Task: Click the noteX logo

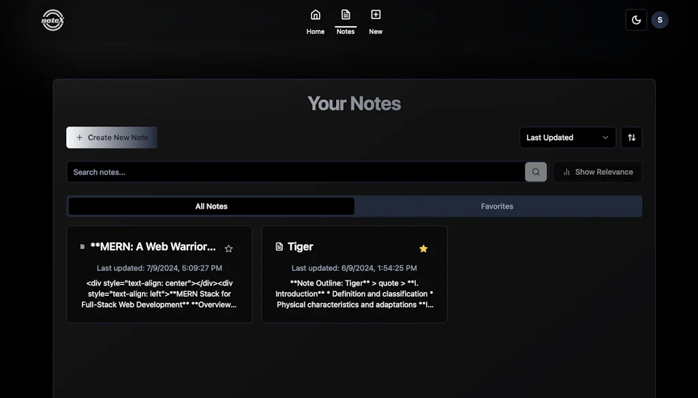Action: click(x=52, y=20)
